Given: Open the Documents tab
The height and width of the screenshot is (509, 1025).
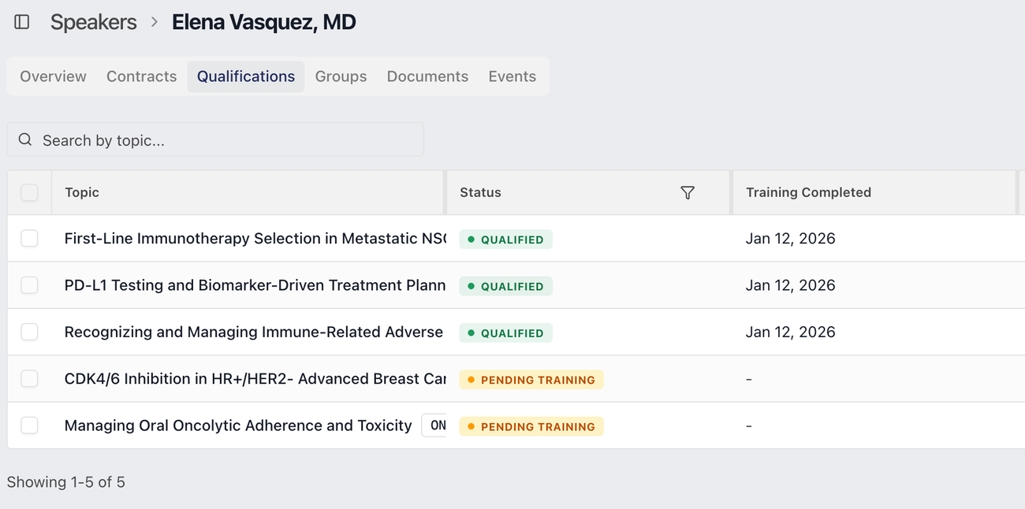Looking at the screenshot, I should tap(427, 76).
